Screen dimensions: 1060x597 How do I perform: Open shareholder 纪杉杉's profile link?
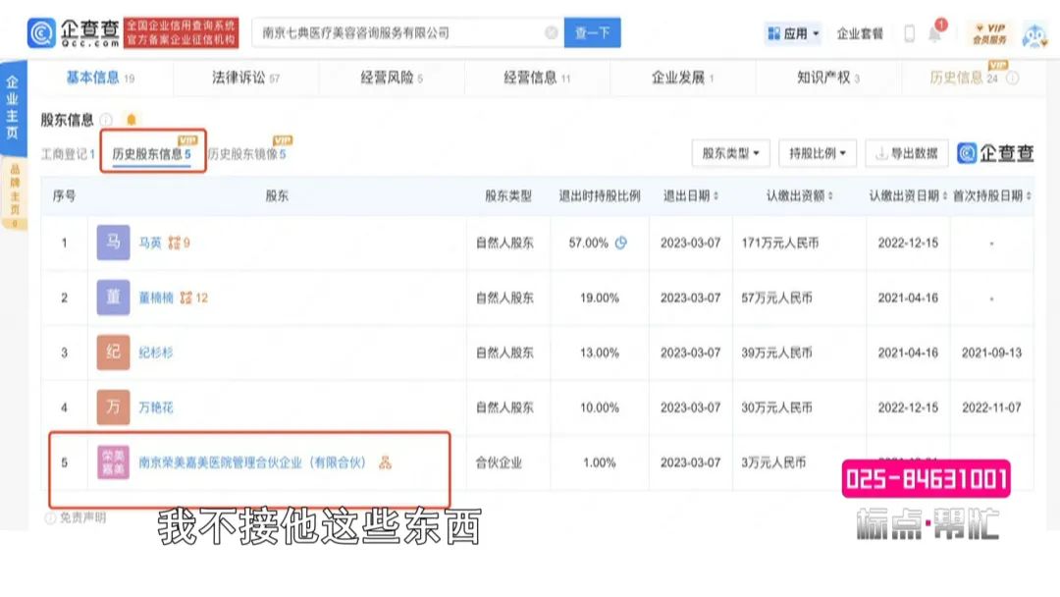(x=156, y=353)
